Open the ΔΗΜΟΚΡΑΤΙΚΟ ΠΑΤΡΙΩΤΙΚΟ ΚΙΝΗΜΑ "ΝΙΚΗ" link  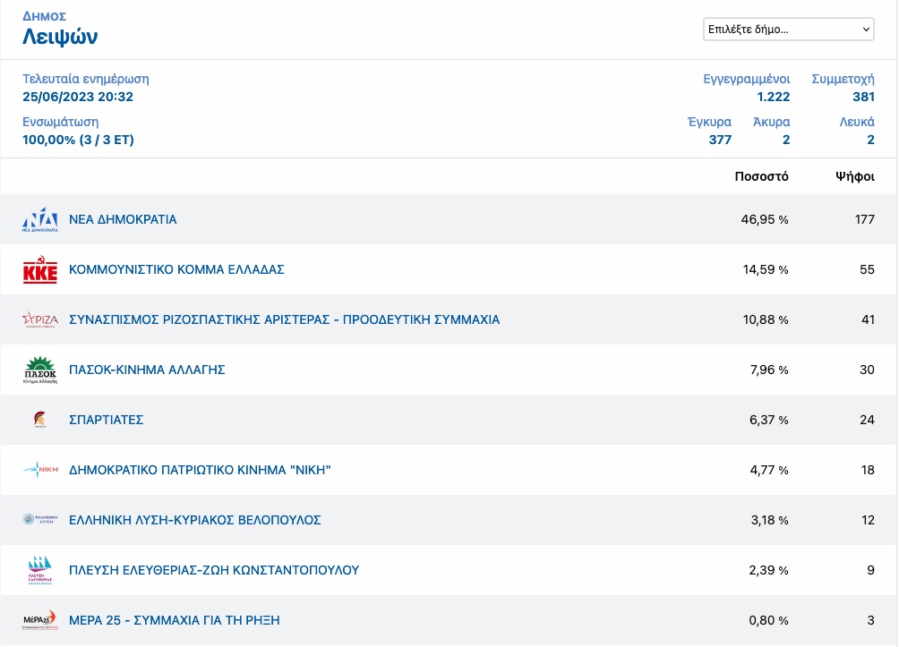coord(200,470)
